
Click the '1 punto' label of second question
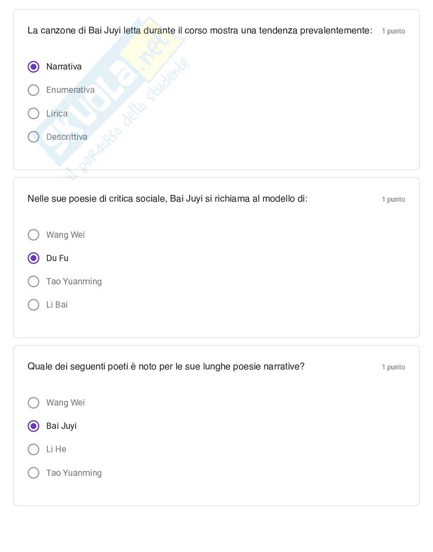click(x=393, y=199)
